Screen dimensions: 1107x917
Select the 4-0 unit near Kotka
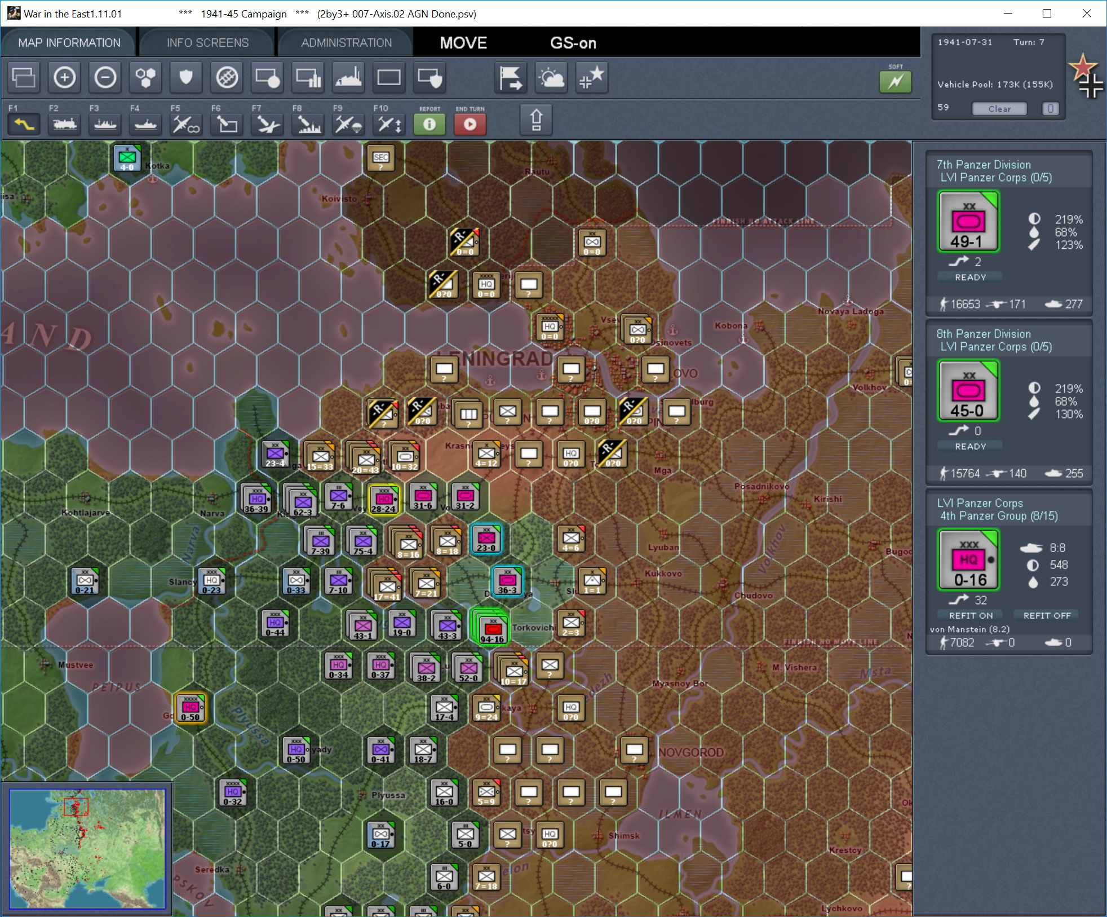tap(127, 158)
